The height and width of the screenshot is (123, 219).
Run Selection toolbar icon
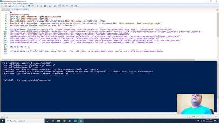tap(41, 6)
